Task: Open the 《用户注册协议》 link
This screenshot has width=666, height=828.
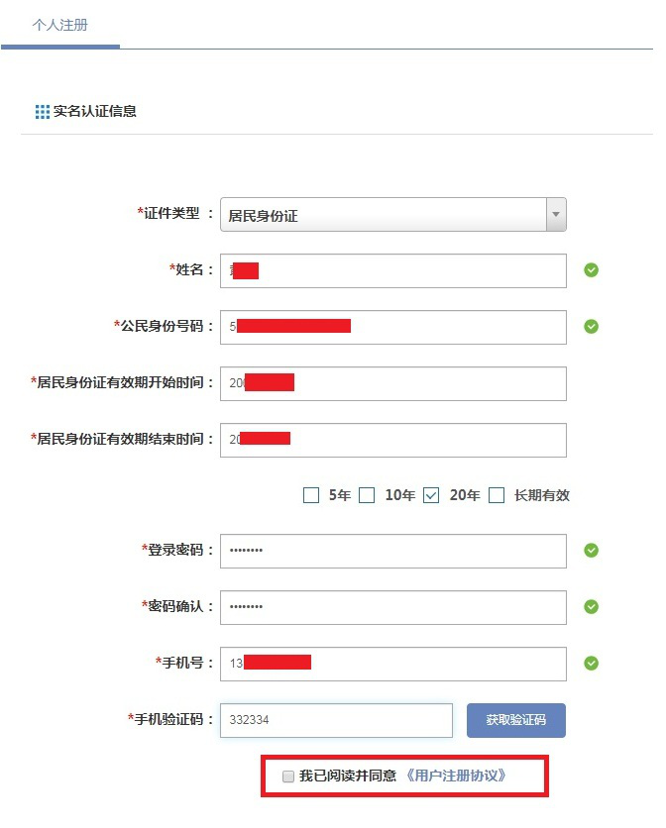Action: coord(456,776)
